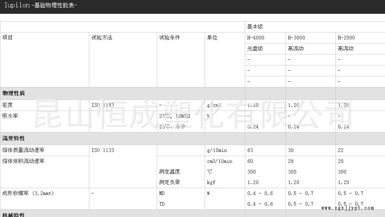The image size is (385, 217).
Task: Click the Iupilon 基础物理性能表 title
Action: click(x=41, y=5)
